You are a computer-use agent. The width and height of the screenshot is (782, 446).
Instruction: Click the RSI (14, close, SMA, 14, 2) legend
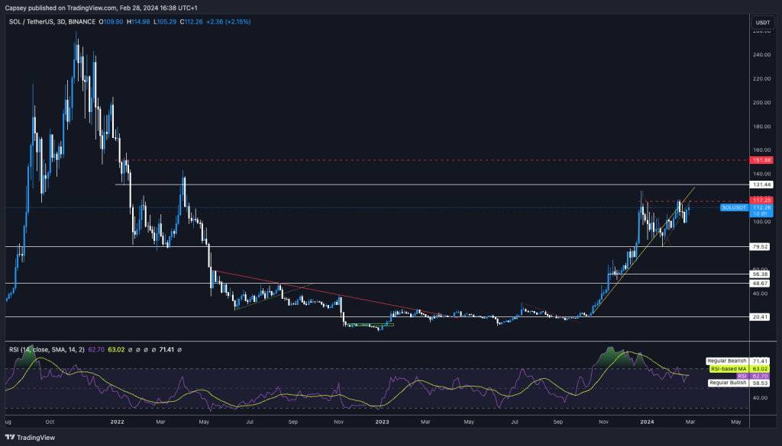click(x=47, y=350)
